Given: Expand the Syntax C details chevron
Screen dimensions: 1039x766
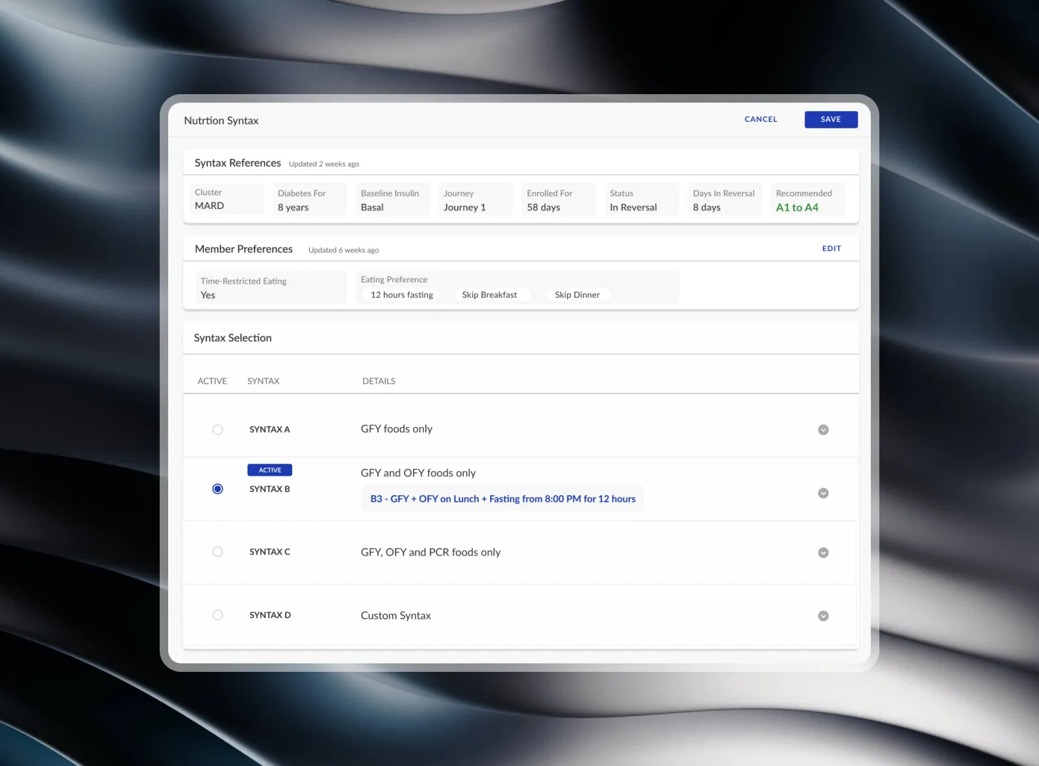Looking at the screenshot, I should point(823,553).
